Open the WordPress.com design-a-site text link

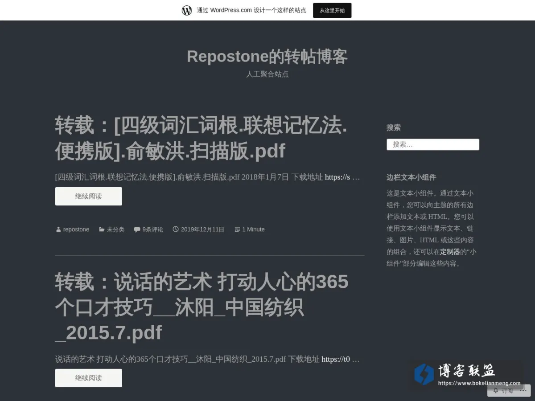(251, 10)
